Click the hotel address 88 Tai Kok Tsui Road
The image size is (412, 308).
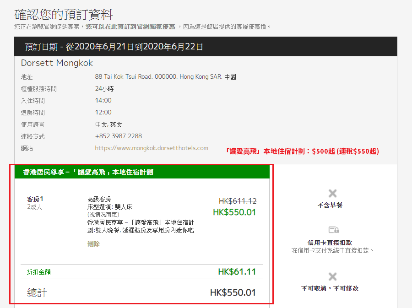(165, 77)
